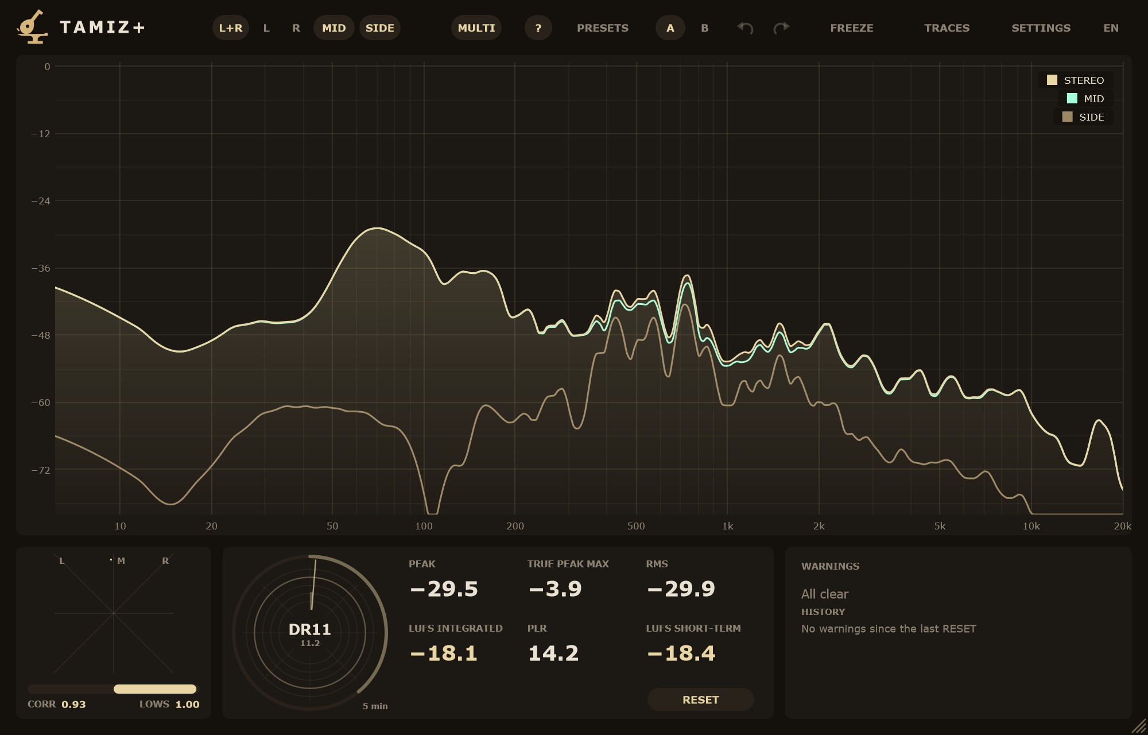Click the 1k frequency axis label
Image resolution: width=1148 pixels, height=735 pixels.
727,526
